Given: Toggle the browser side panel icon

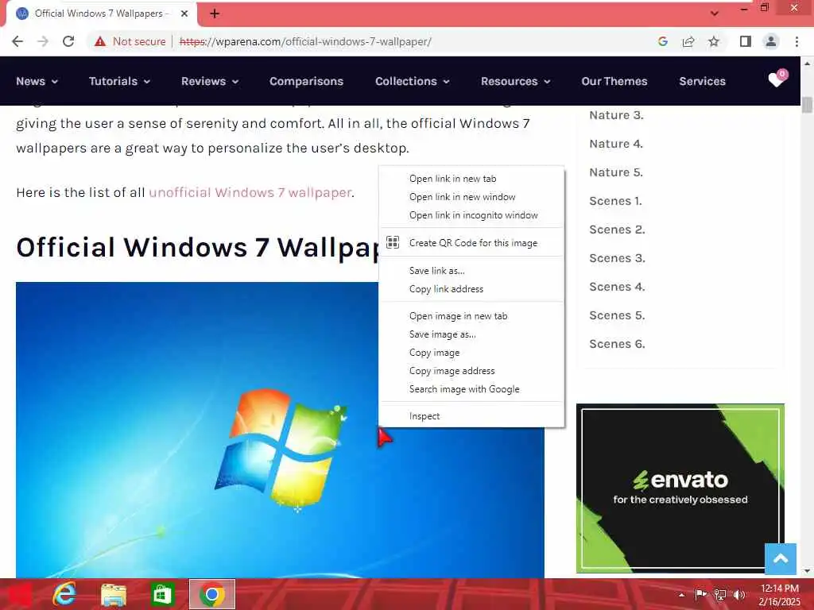Looking at the screenshot, I should pos(746,41).
